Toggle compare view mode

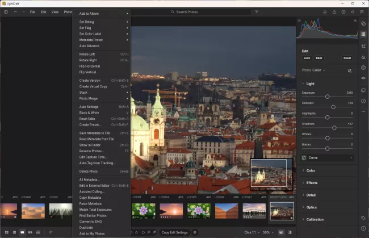coord(30,232)
